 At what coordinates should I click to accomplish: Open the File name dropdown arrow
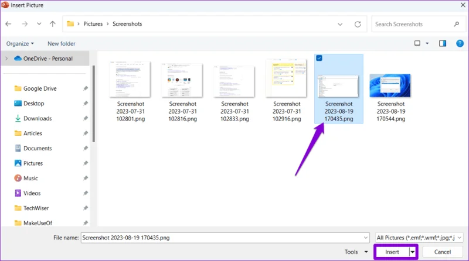click(365, 238)
